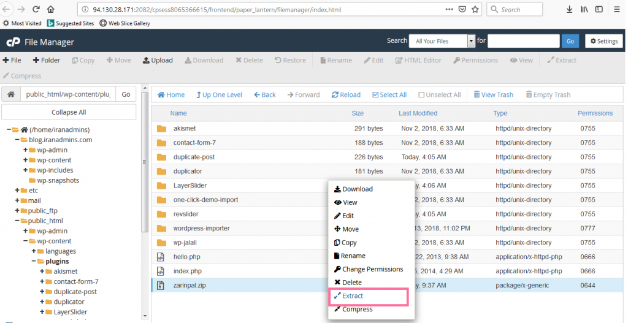Viewport: 628px width, 323px height.
Task: Select wp-snapshots in the folder tree
Action: tap(58, 180)
